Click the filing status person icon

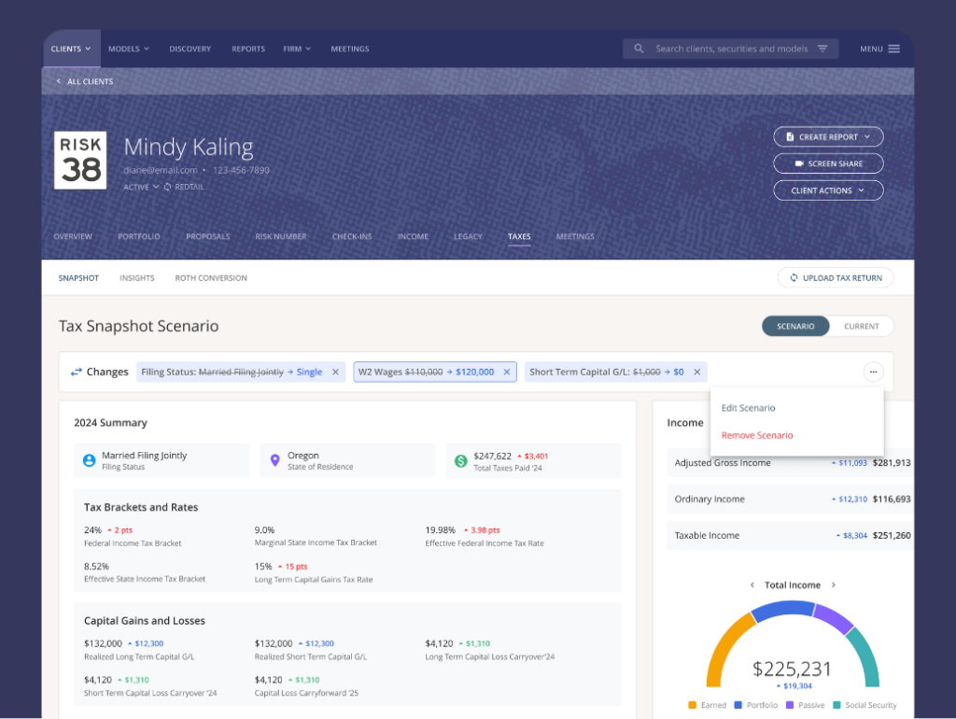[x=89, y=460]
